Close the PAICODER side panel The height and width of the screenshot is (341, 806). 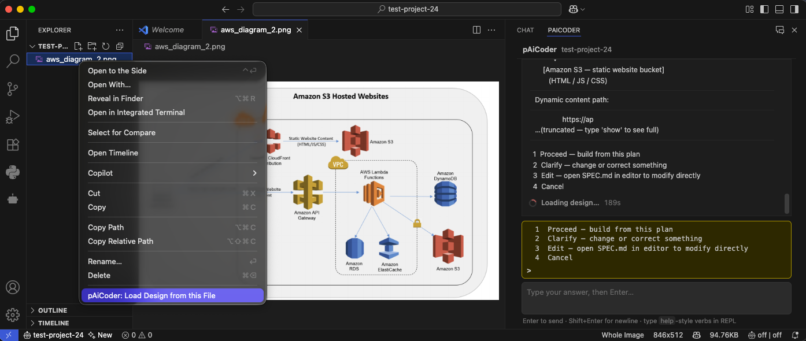[794, 30]
